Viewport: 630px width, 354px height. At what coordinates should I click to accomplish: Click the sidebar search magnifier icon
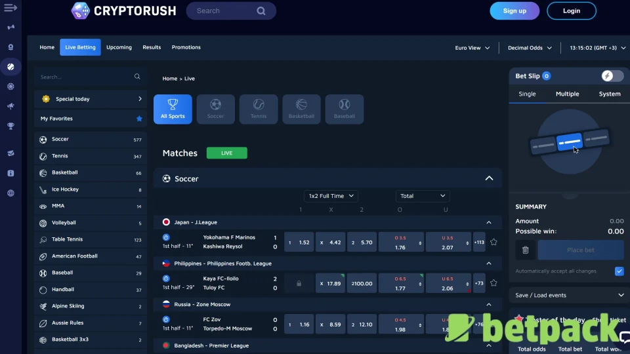pyautogui.click(x=137, y=77)
